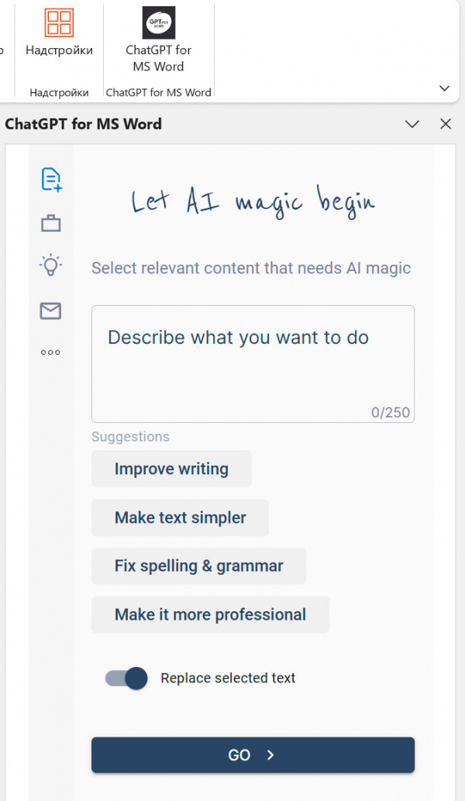Click the lightbulb ideas sidebar icon
The width and height of the screenshot is (465, 801).
51,266
